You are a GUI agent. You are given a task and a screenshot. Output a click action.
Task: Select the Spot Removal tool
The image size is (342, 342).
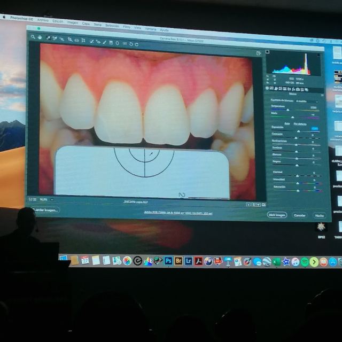[91, 41]
